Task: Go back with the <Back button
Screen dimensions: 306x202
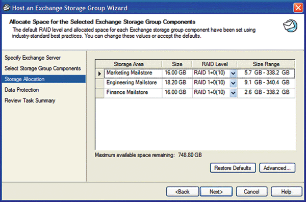Action: (x=183, y=192)
